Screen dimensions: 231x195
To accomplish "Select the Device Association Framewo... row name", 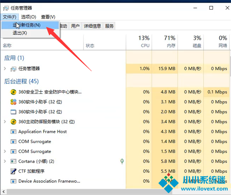I will pos(49,181).
